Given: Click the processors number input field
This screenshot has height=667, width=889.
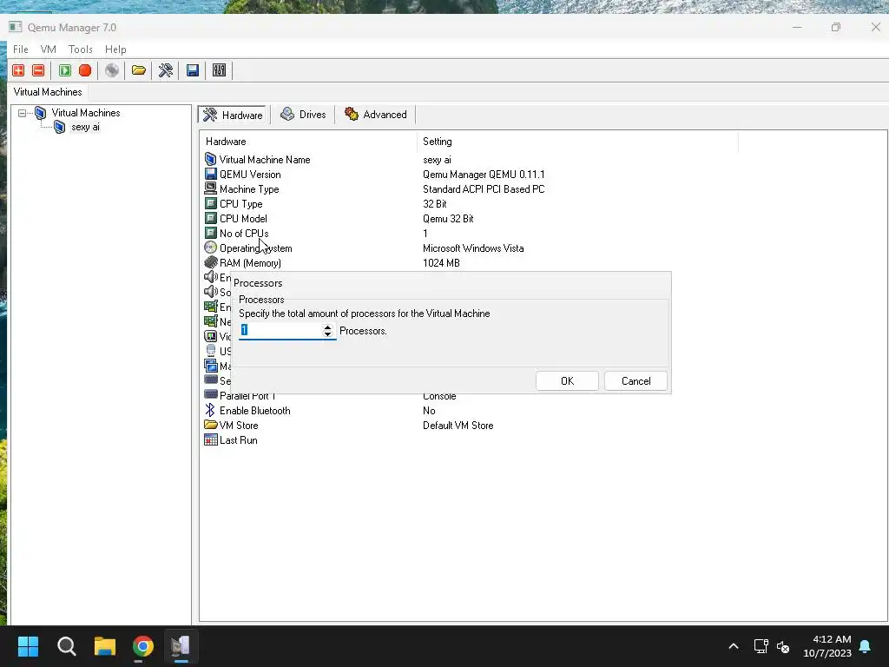Looking at the screenshot, I should pos(280,331).
